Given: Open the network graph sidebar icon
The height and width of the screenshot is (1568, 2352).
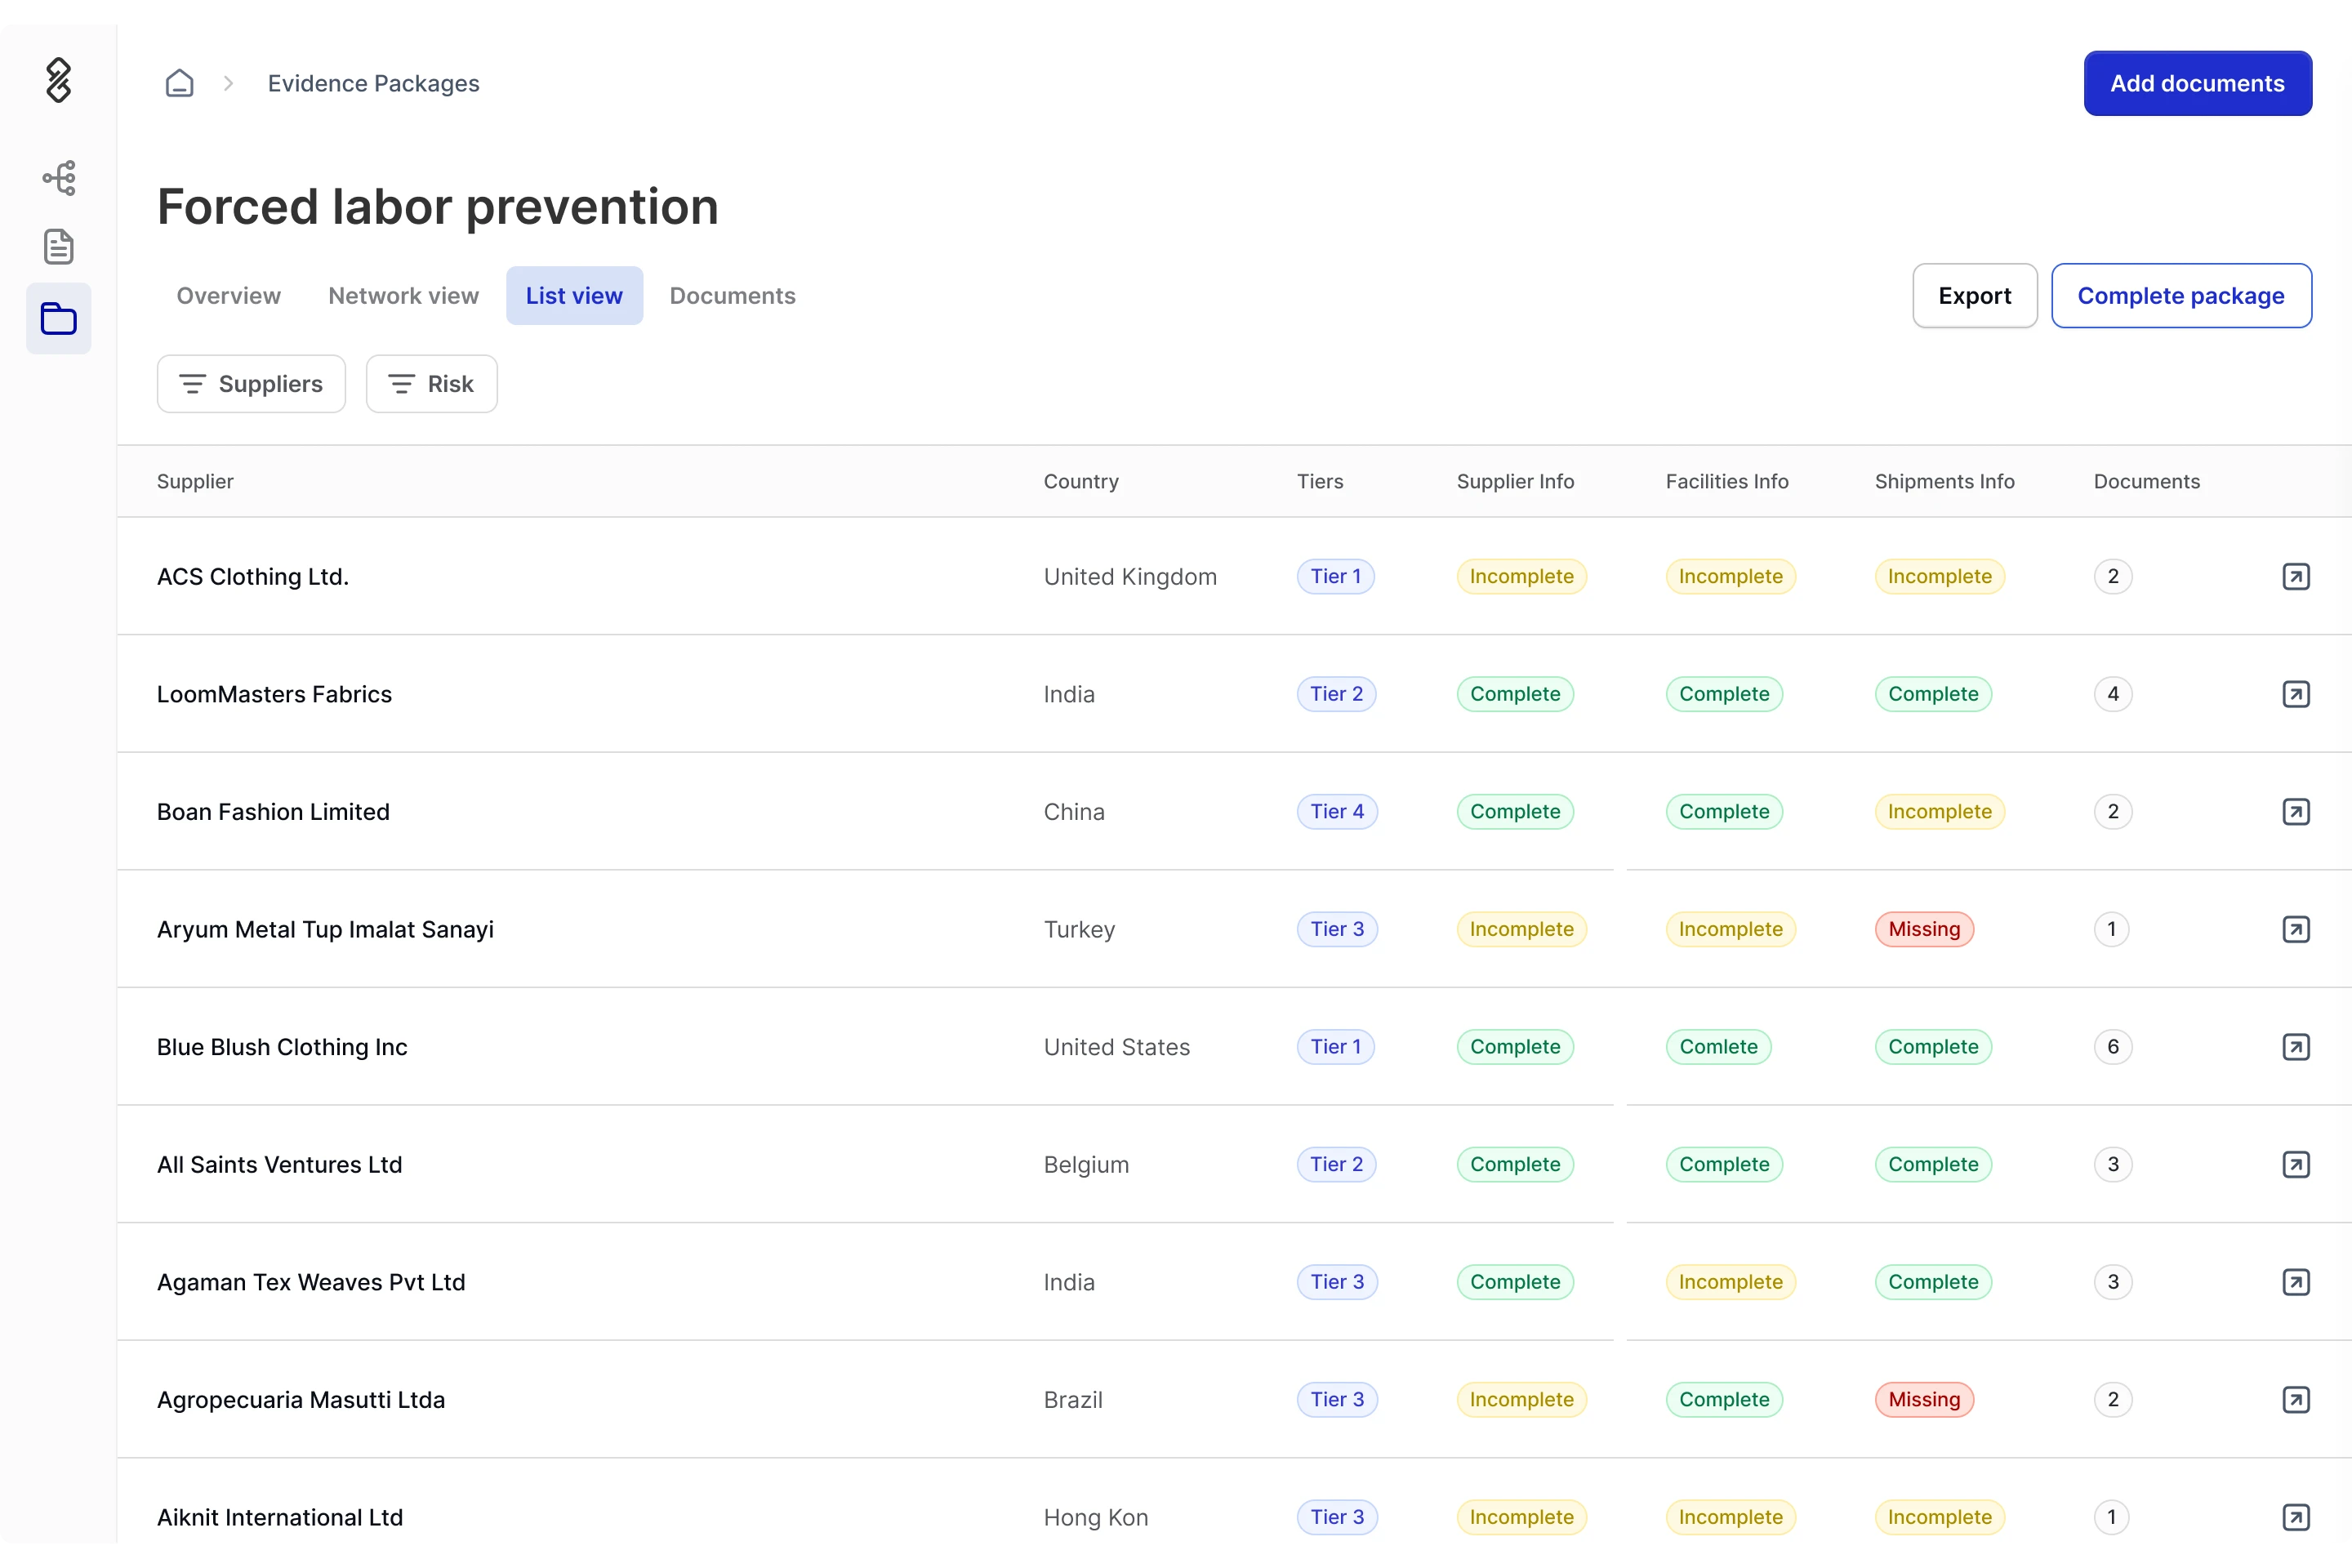Looking at the screenshot, I should pos(59,178).
